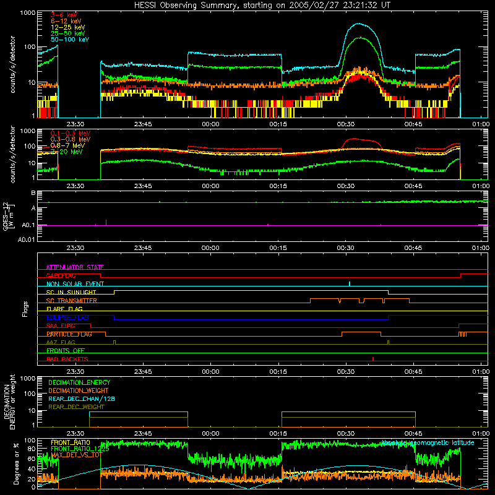The width and height of the screenshot is (495, 495).
Task: Select the ECLIPSE_FLAG label
Action: pyautogui.click(x=67, y=317)
